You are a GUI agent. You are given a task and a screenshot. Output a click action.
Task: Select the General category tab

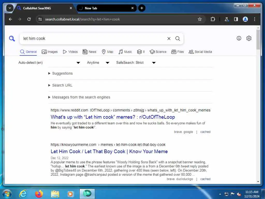point(28,52)
